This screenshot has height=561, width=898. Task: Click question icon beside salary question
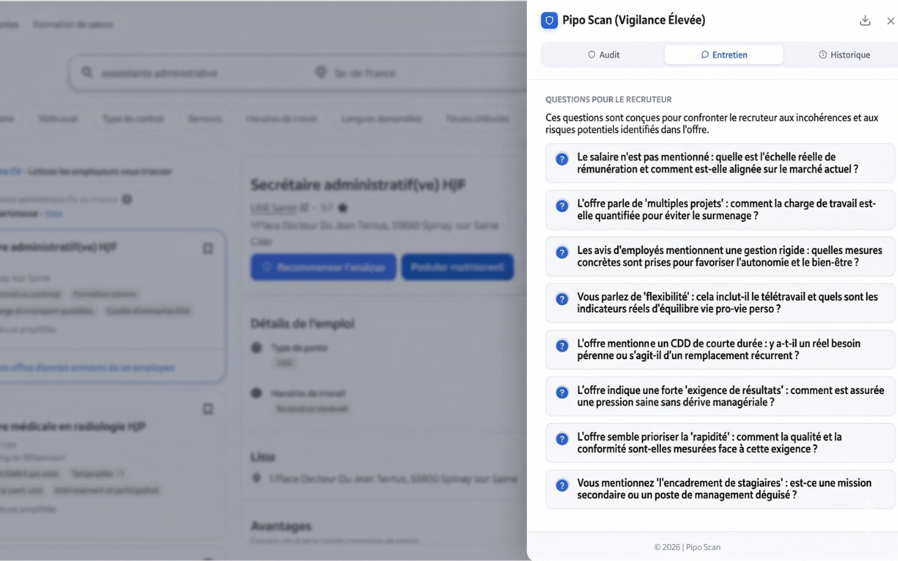[x=562, y=159]
